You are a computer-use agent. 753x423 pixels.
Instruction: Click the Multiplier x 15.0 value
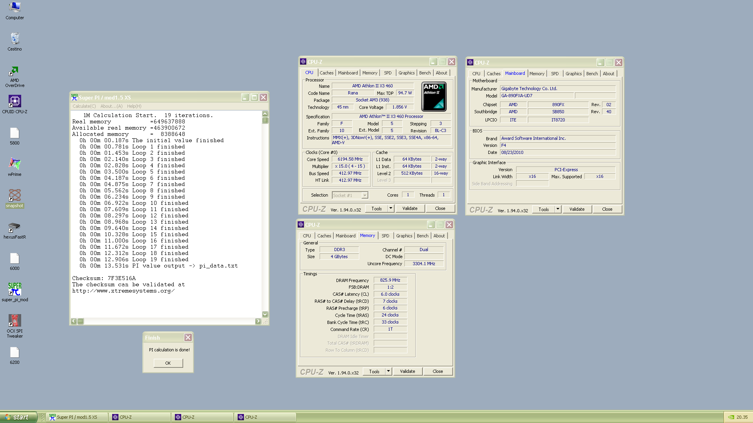coord(350,166)
